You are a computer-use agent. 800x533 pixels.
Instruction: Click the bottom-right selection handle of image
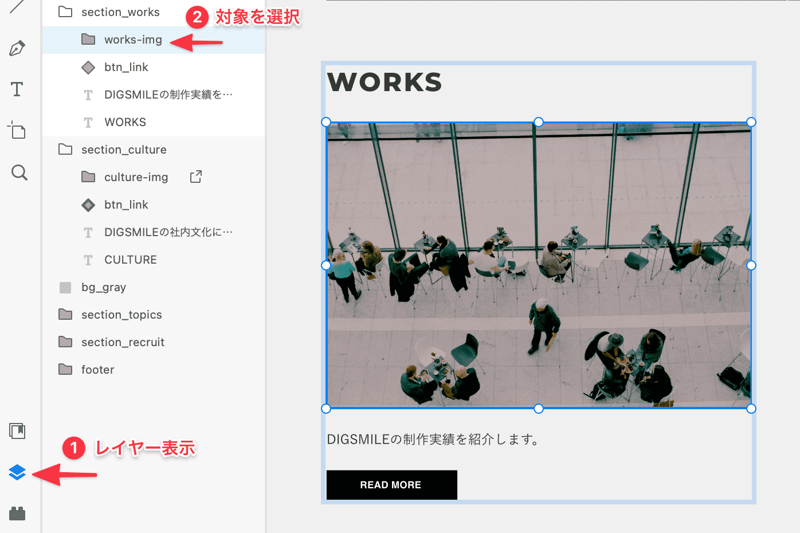[x=751, y=409]
